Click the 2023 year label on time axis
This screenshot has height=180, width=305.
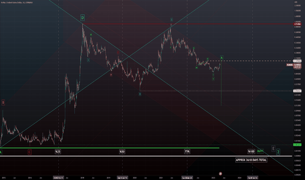coord(213,178)
